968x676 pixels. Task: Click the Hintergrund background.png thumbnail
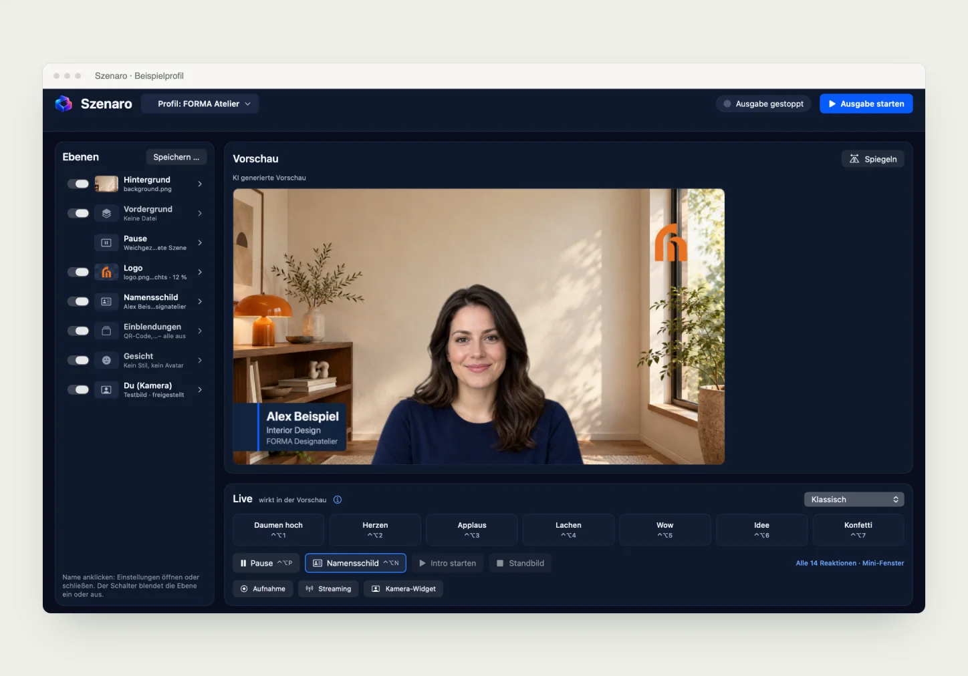coord(106,184)
